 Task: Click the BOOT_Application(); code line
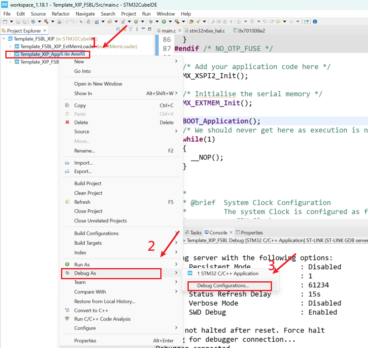point(221,121)
